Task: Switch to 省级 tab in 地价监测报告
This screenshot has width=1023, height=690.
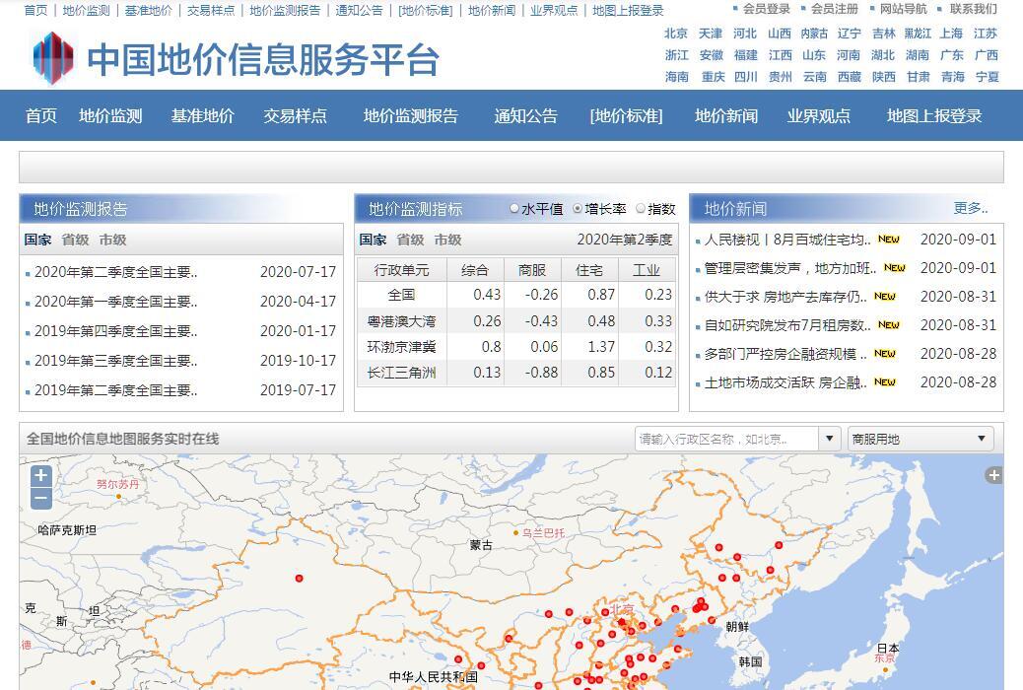Action: (75, 240)
